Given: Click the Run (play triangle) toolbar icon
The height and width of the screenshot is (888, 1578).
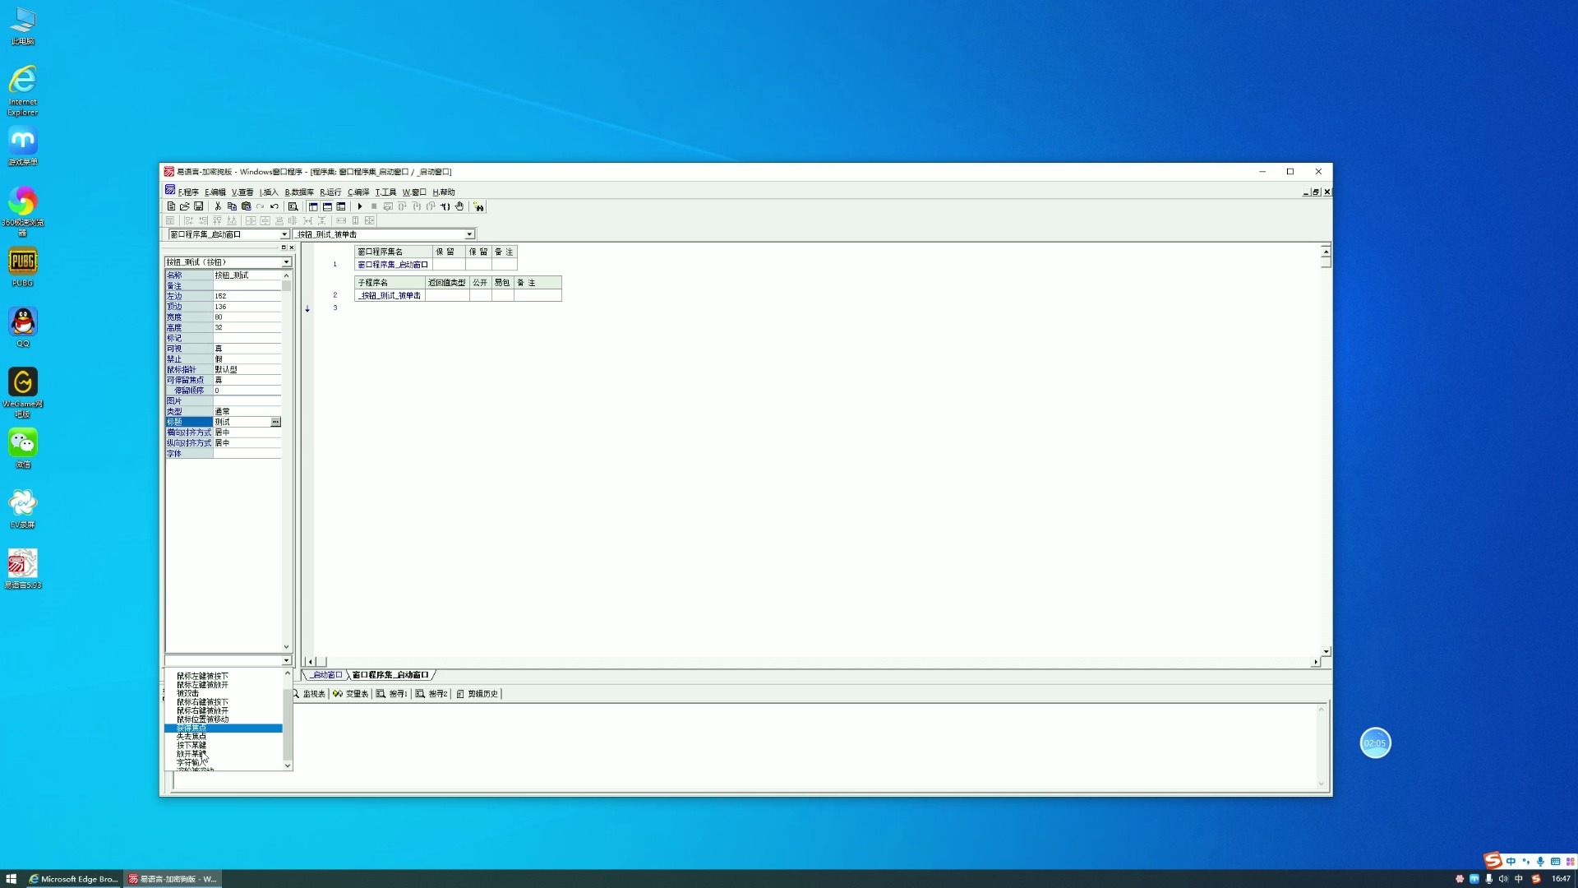Looking at the screenshot, I should pyautogui.click(x=359, y=206).
